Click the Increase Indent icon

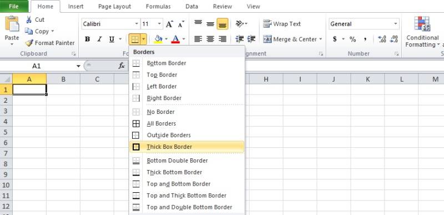pyautogui.click(x=251, y=39)
